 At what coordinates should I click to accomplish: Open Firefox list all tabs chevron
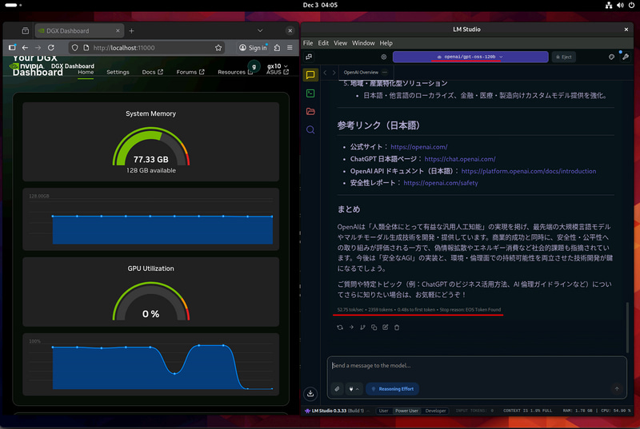(260, 30)
